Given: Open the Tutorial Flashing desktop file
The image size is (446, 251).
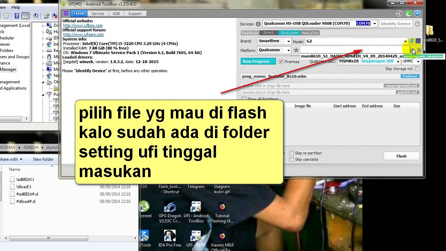Looking at the screenshot, I should [x=222, y=213].
